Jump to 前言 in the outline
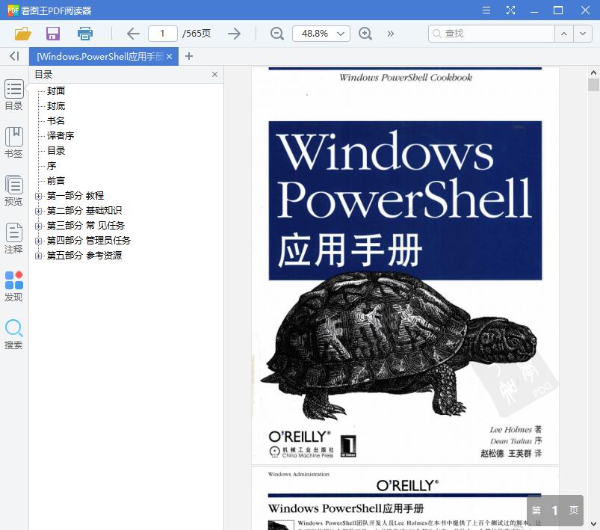The width and height of the screenshot is (600, 530). 56,180
